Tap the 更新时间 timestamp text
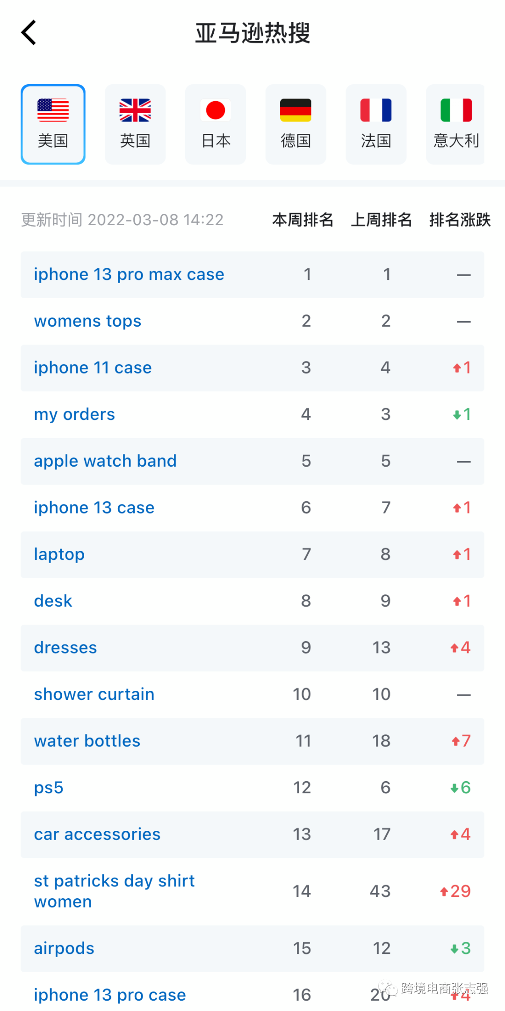 123,220
